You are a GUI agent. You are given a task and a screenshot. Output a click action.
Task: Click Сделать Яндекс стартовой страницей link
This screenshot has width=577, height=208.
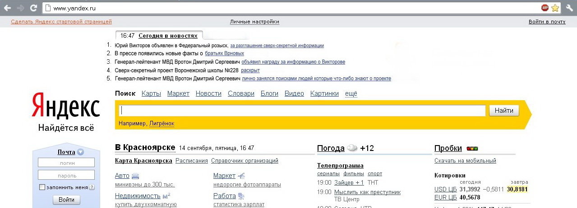[x=61, y=22]
